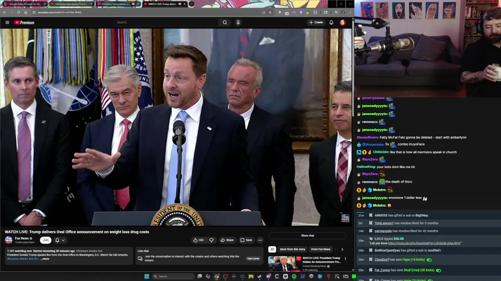Image resolution: width=501 pixels, height=281 pixels.
Task: Switch to 'Influencer Gets Reality Check' tab
Action: [x=71, y=4]
